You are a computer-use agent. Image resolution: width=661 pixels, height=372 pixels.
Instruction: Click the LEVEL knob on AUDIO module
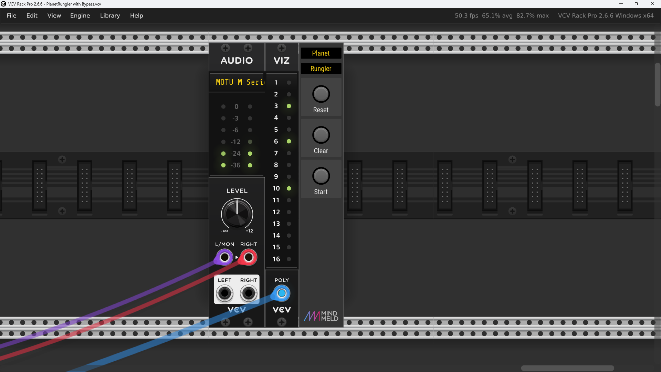tap(237, 214)
